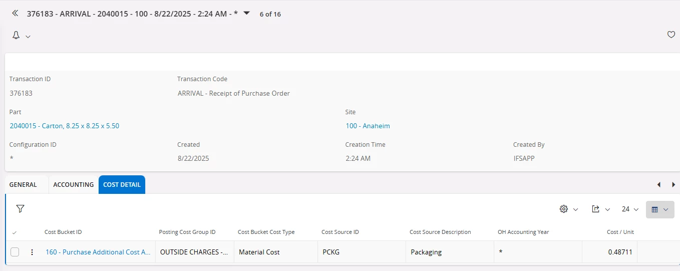This screenshot has height=271, width=680.
Task: Expand the record selector dropdown arrow
Action: click(246, 13)
